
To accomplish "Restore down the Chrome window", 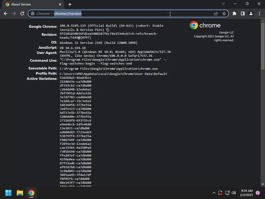I will point(247,4).
